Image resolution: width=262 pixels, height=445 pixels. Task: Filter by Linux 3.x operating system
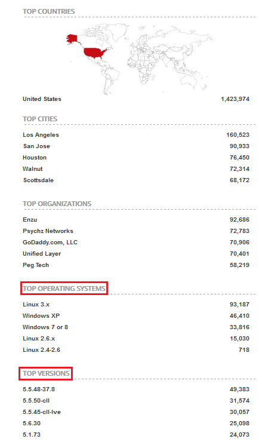[x=36, y=305]
